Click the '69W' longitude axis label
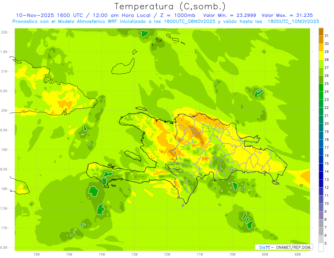This screenshot has width=334, height=258. [265, 254]
